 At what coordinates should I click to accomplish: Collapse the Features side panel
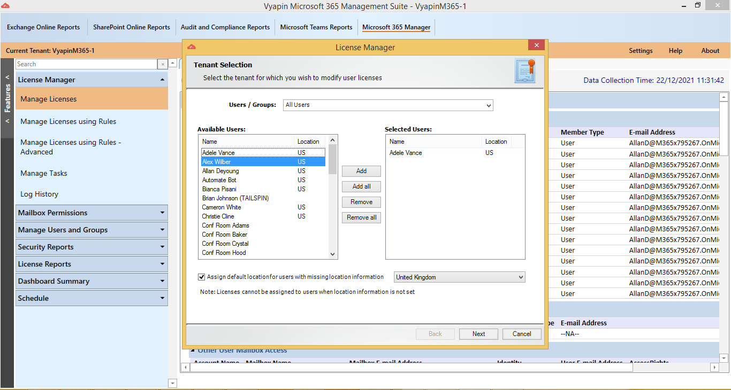pyautogui.click(x=7, y=98)
